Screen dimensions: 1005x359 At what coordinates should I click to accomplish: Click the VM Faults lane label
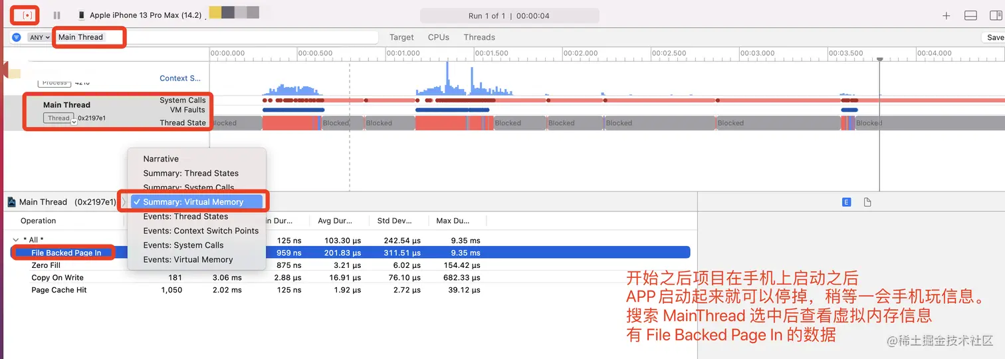(187, 110)
